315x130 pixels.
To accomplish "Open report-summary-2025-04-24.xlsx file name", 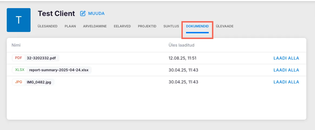I will coord(59,70).
